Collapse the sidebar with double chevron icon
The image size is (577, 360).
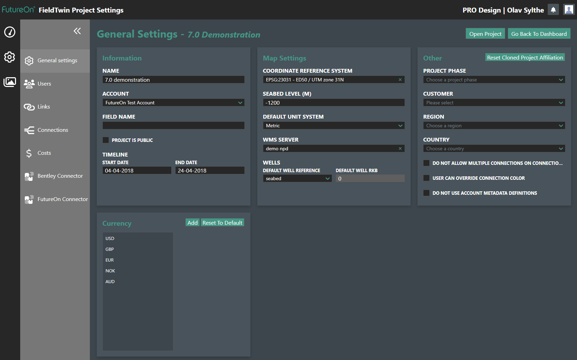click(x=77, y=31)
